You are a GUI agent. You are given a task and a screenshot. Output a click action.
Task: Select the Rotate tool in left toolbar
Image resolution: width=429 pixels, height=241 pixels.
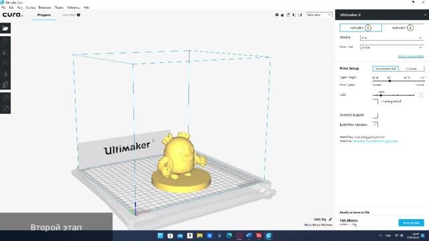click(x=5, y=62)
